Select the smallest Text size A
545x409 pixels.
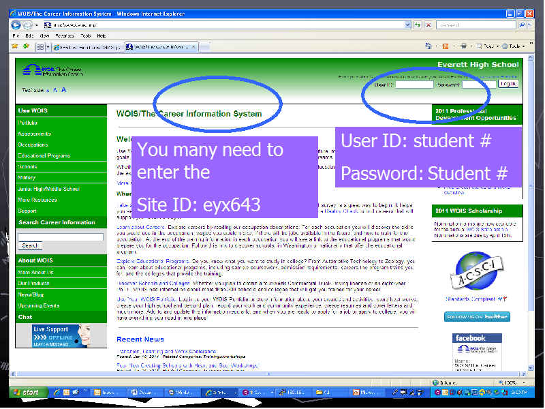pos(48,91)
